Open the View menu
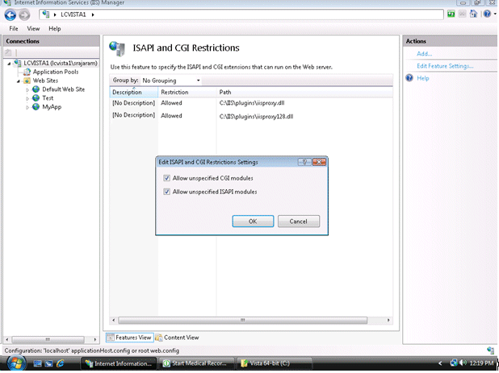The width and height of the screenshot is (499, 373). tap(33, 28)
